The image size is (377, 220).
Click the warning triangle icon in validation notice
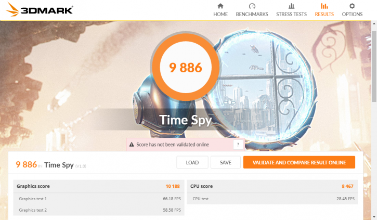pyautogui.click(x=132, y=145)
